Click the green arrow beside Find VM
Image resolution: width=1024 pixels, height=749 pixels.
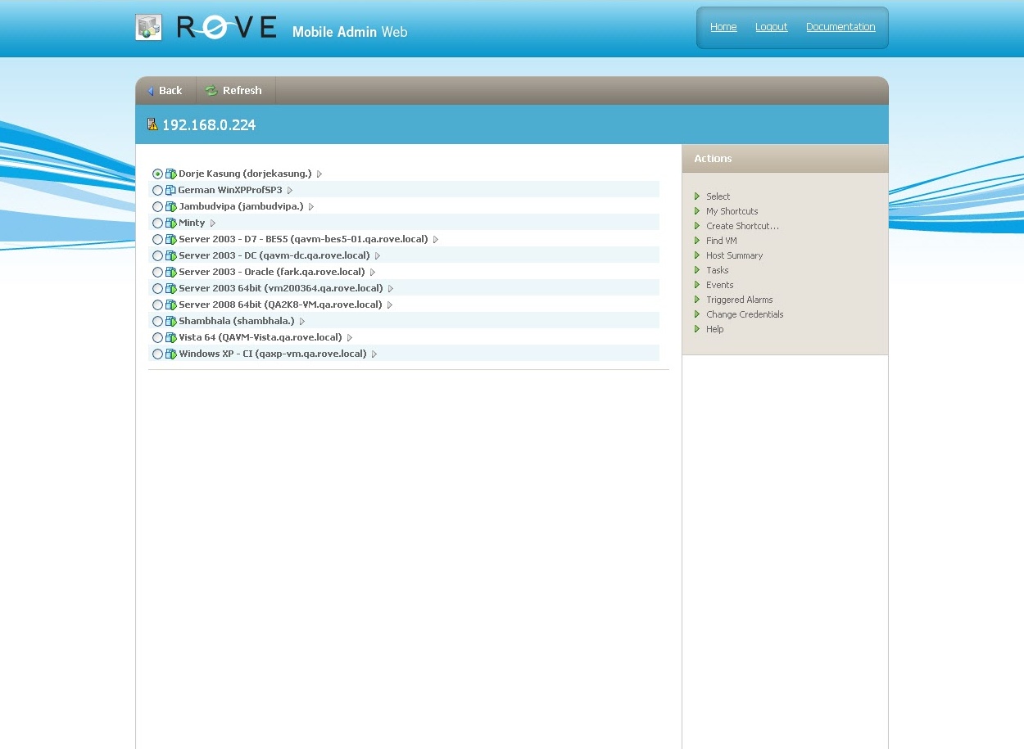click(697, 241)
